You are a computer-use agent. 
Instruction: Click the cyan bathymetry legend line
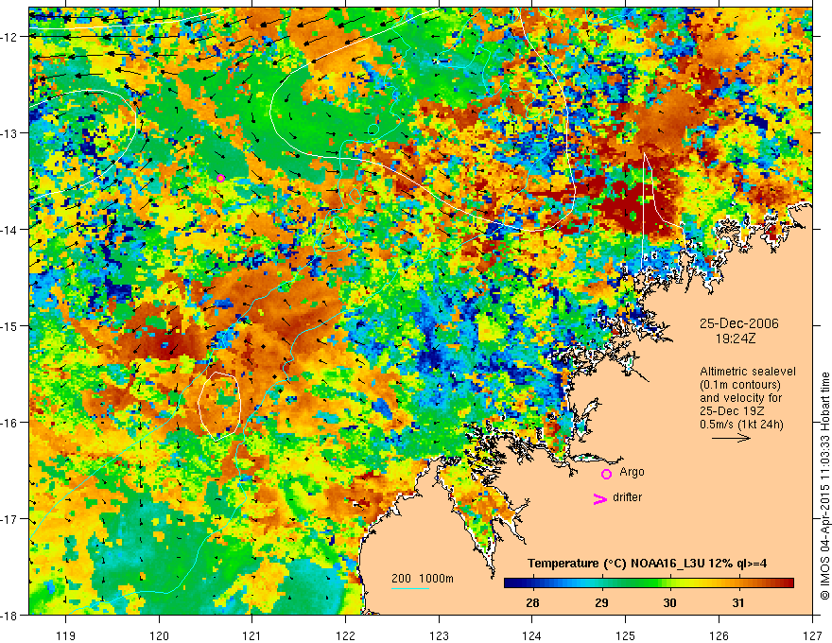tap(410, 588)
